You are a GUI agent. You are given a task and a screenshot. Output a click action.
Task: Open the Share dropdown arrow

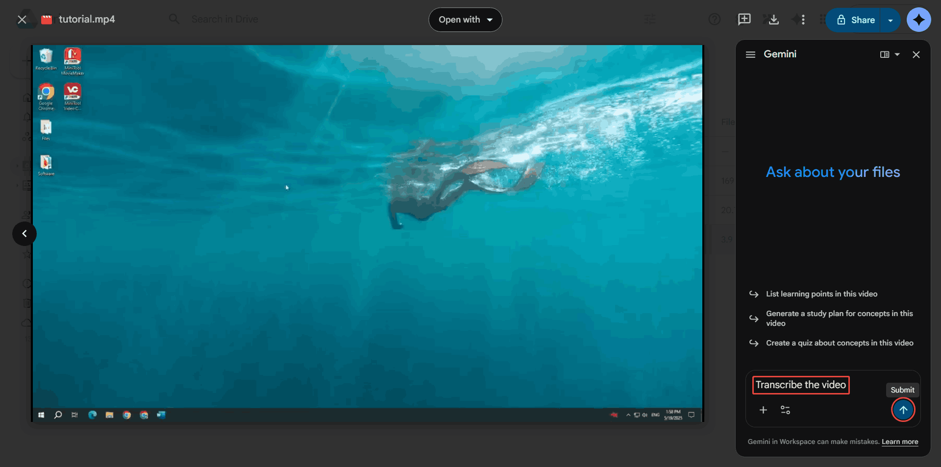tap(891, 20)
